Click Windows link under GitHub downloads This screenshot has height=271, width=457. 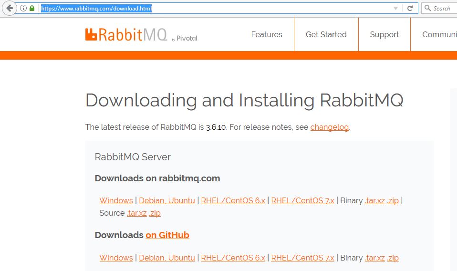coord(116,258)
